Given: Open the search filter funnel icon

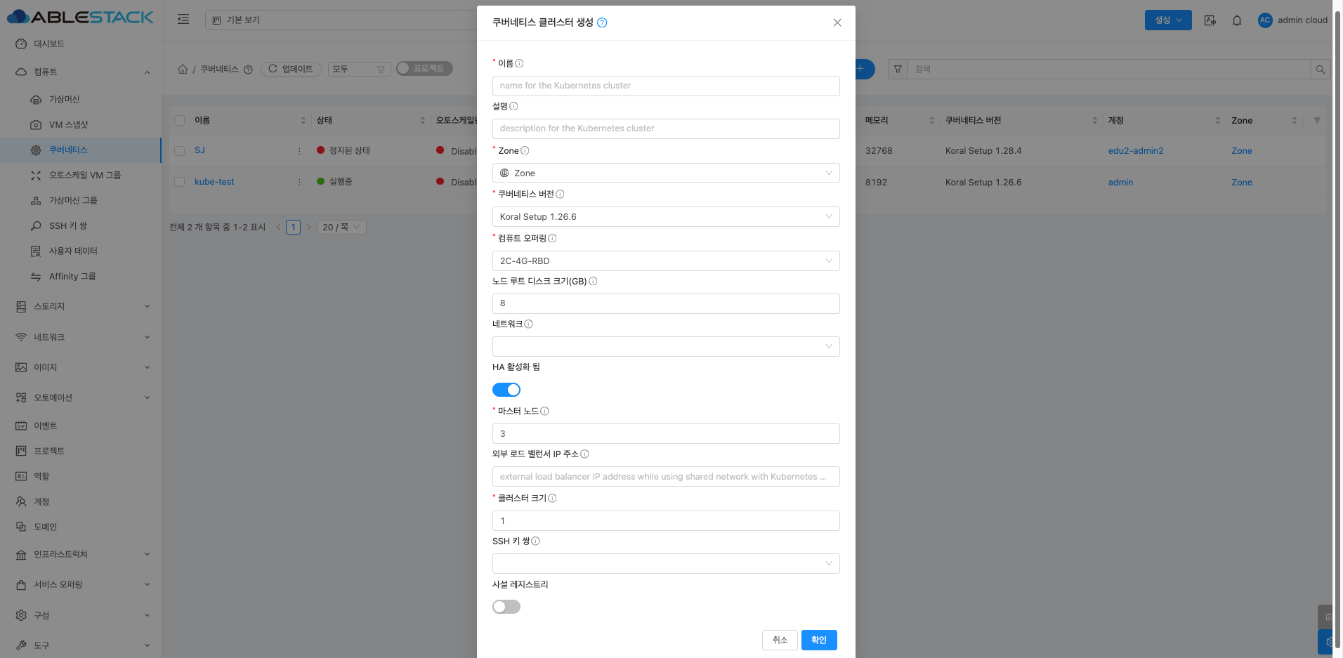Looking at the screenshot, I should (898, 69).
